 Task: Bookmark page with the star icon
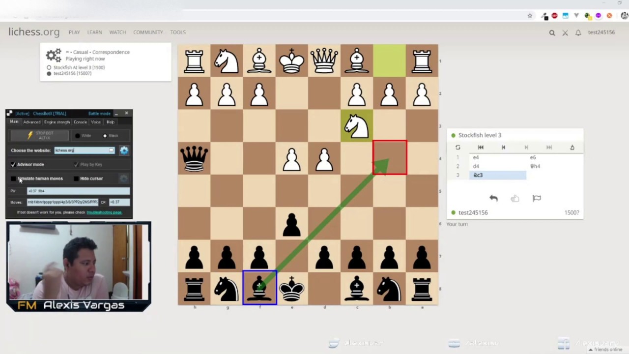pos(530,16)
